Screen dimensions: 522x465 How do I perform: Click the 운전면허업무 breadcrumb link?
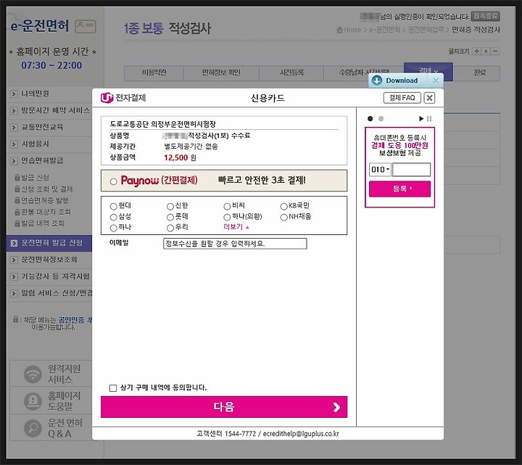(x=426, y=30)
